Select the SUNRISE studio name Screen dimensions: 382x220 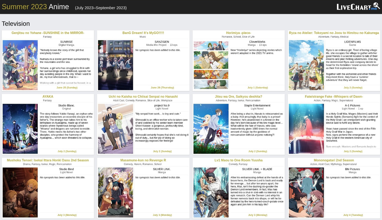click(x=66, y=42)
